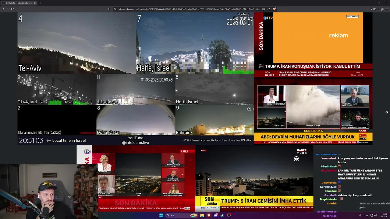Open the media control music-note icon
This screenshot has width=390, height=219.
(382, 9)
